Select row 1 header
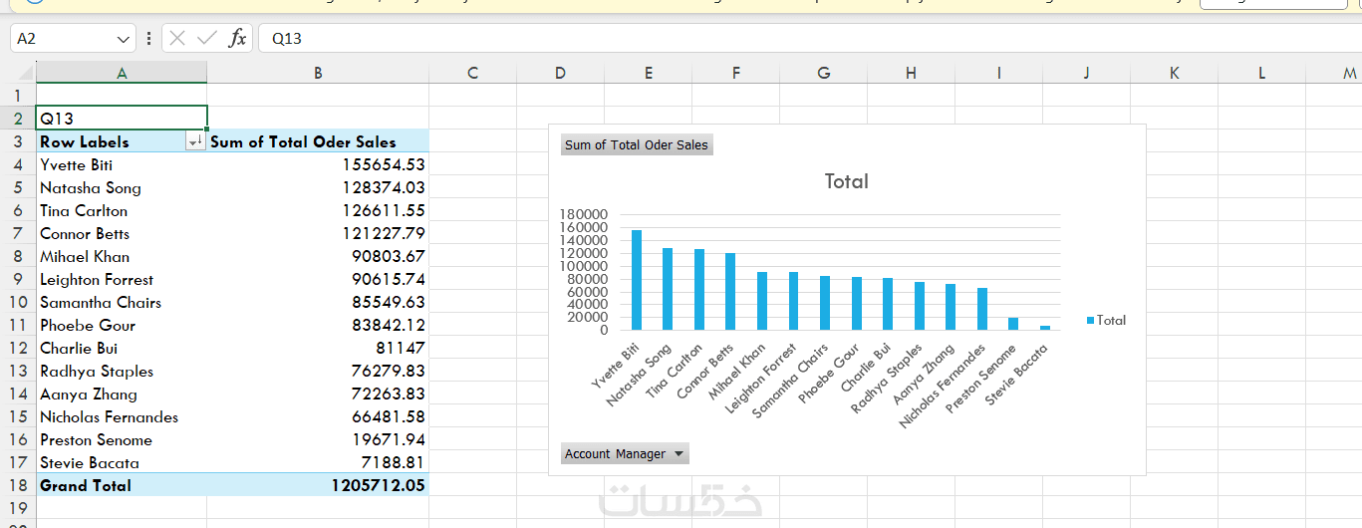 tap(18, 96)
